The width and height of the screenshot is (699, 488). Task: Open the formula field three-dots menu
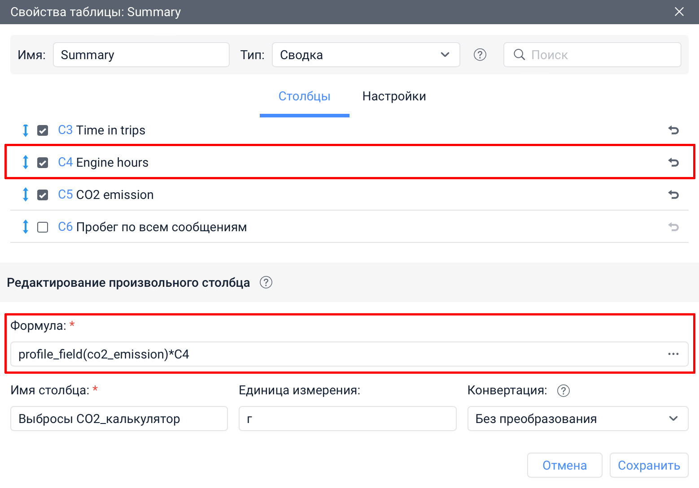[x=673, y=354]
